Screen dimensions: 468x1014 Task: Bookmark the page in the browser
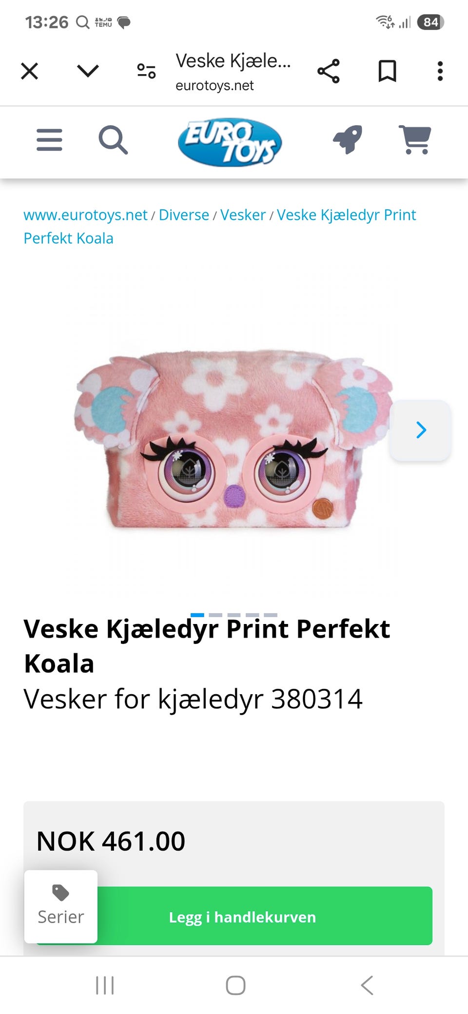(388, 71)
